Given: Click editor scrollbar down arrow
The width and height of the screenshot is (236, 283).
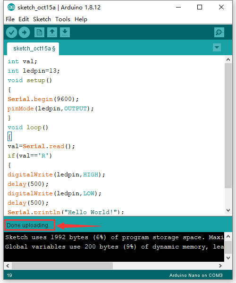Looking at the screenshot, I should click(x=228, y=210).
